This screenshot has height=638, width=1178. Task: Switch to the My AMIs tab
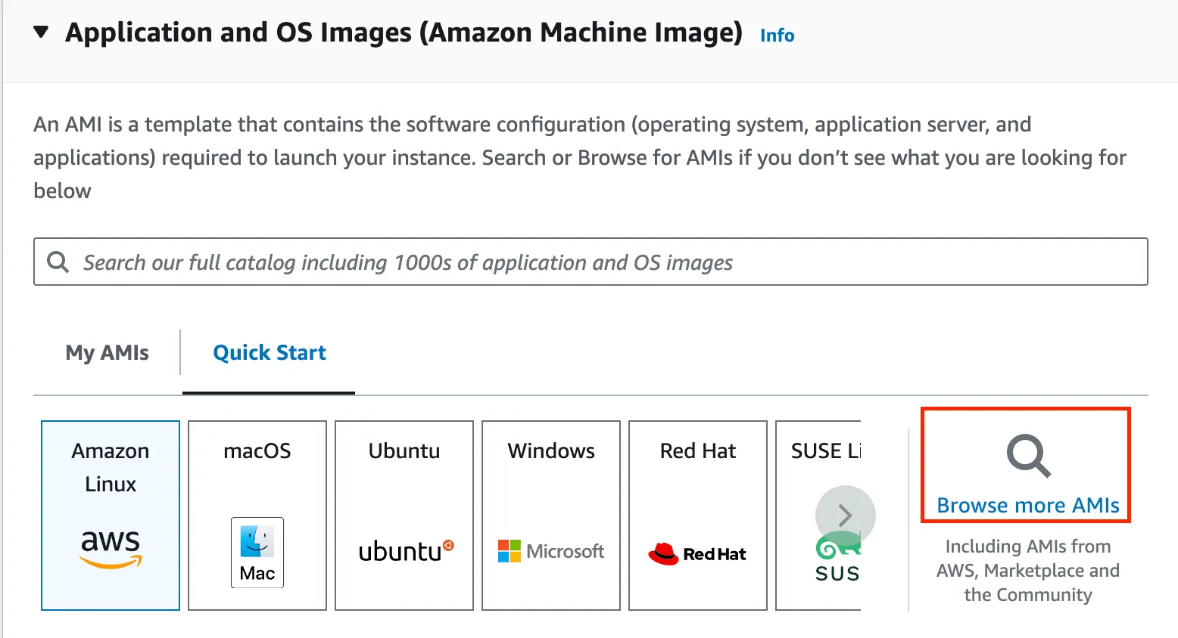pos(107,353)
